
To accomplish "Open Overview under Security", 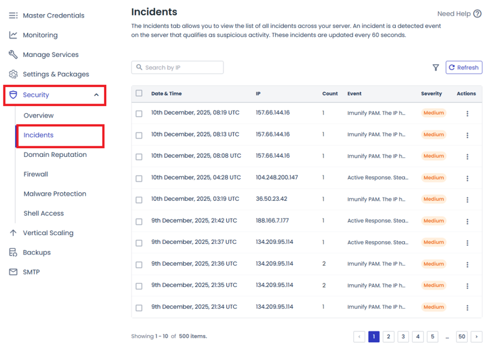I will click(x=39, y=115).
